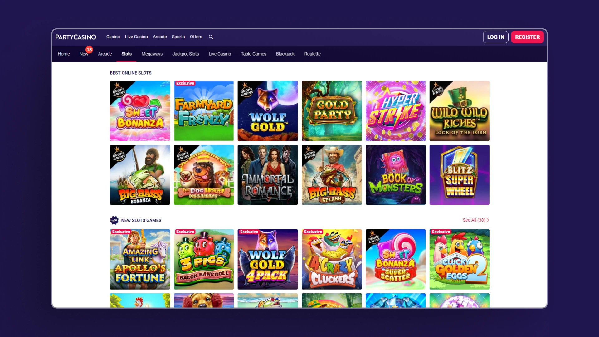Launch 4 Crazy Cluckers slot
Screen dimensions: 599x337
point(332,259)
